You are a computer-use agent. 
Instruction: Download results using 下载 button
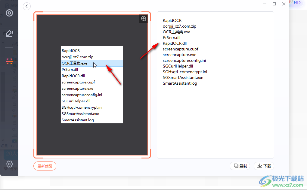[264, 166]
